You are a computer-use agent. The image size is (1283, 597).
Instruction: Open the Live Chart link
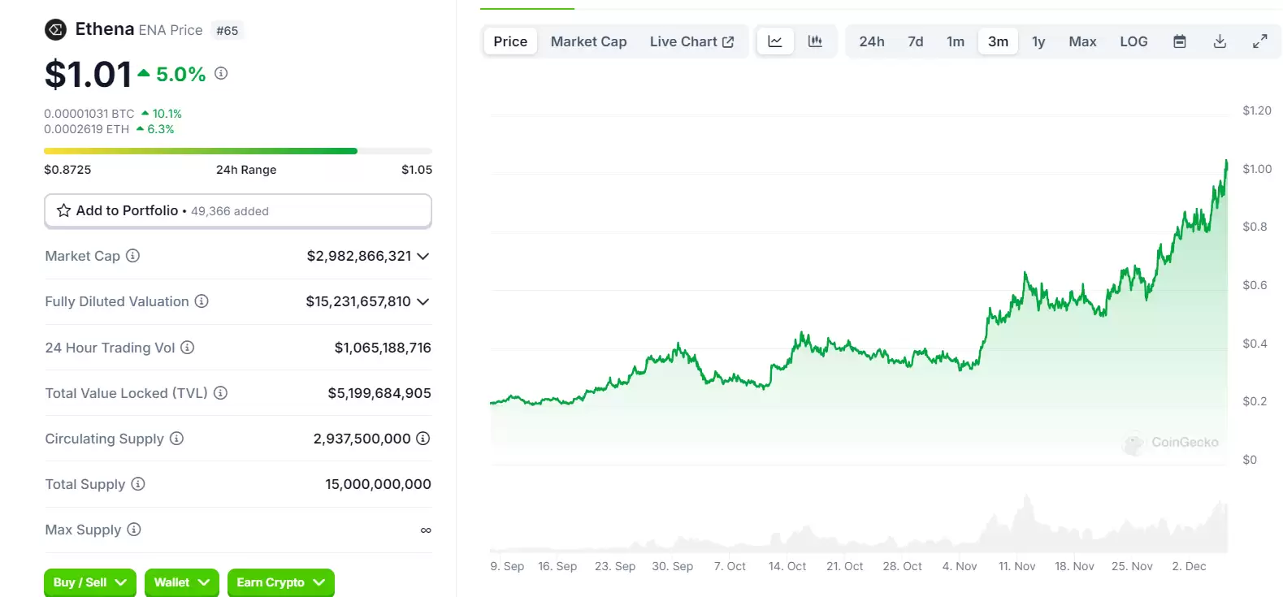(691, 41)
